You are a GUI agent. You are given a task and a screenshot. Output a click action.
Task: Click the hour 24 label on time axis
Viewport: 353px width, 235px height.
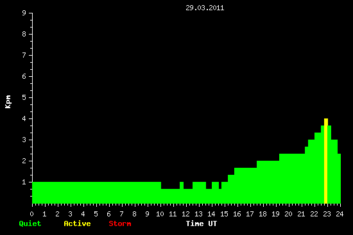pyautogui.click(x=340, y=214)
